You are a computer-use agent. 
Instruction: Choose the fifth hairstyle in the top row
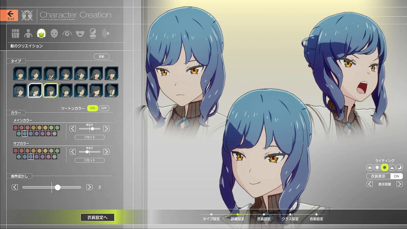[x=81, y=73]
